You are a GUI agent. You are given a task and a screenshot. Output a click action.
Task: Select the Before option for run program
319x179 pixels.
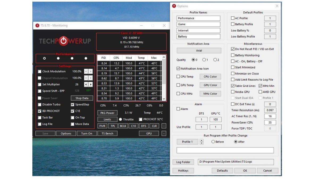pos(213,142)
